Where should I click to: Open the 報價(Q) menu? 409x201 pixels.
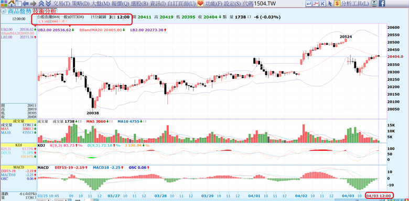point(120,3)
